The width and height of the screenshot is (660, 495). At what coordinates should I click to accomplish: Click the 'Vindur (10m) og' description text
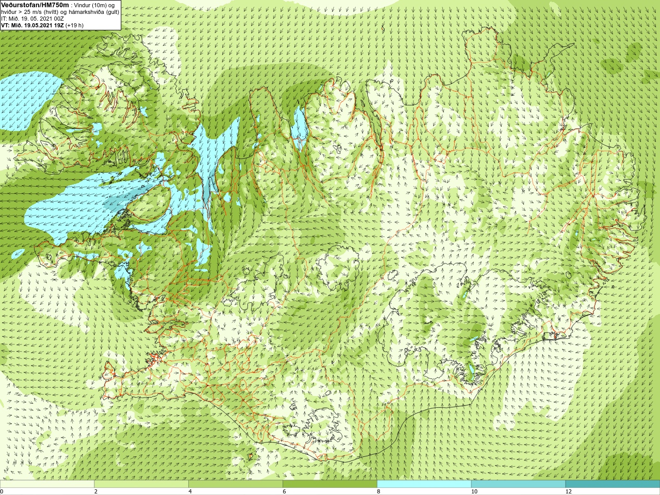(94, 5)
